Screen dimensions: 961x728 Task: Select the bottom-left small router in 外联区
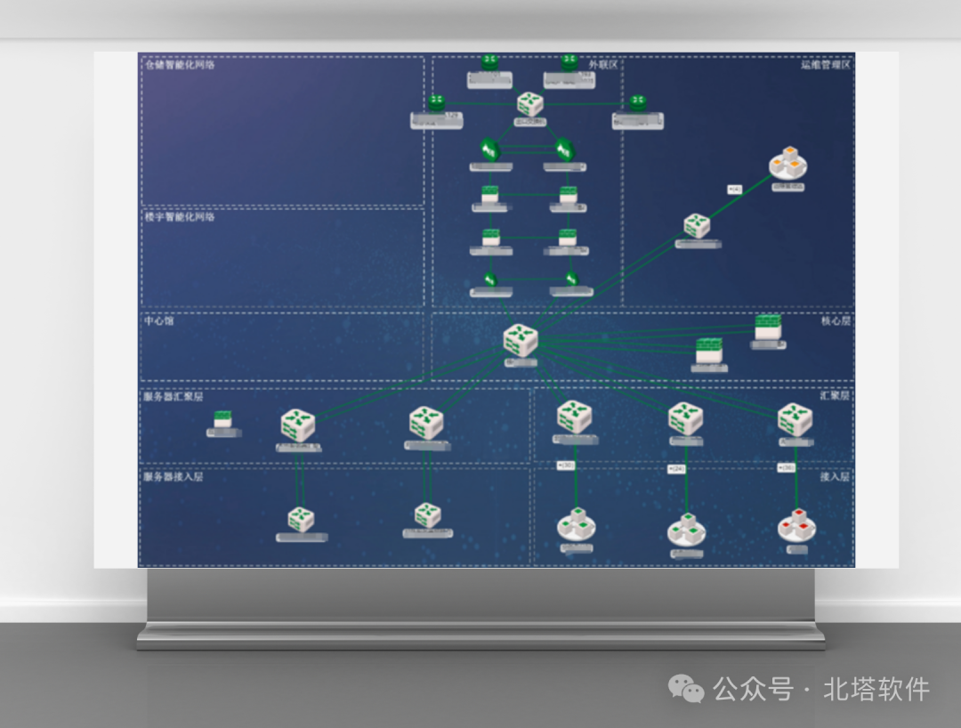click(x=489, y=279)
